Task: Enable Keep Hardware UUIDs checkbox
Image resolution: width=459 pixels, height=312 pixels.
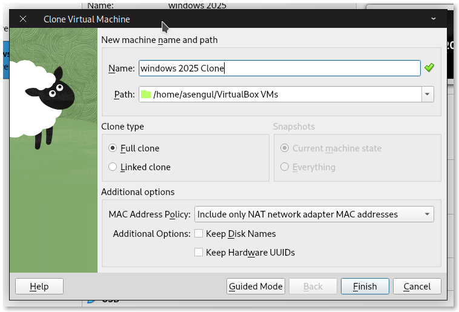Action: pyautogui.click(x=199, y=252)
